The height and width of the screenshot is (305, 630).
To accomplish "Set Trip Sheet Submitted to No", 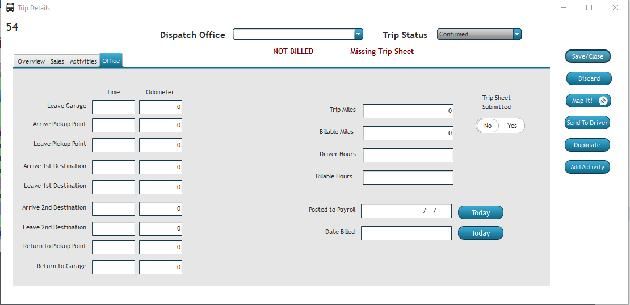I will click(488, 126).
